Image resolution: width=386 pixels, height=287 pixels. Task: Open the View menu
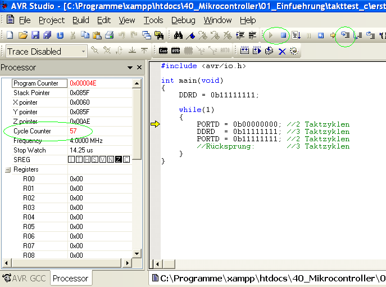click(x=127, y=20)
